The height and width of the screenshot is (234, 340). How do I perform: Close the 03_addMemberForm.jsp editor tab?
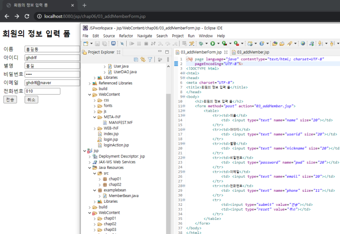(226, 52)
